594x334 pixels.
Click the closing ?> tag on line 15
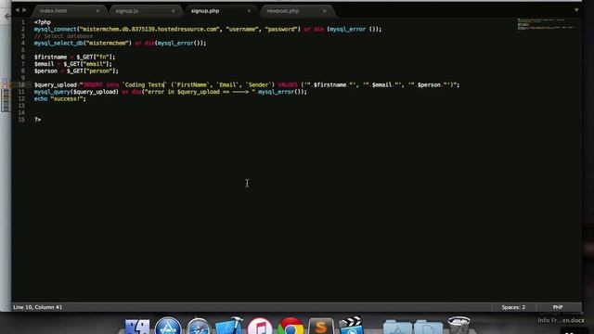[x=37, y=120]
